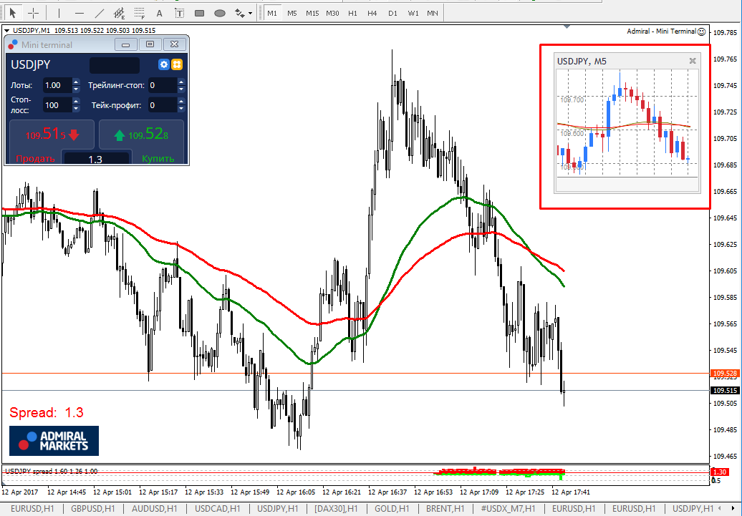The height and width of the screenshot is (516, 742).
Task: Switch to the BRENT,H1 chart tab
Action: point(445,508)
